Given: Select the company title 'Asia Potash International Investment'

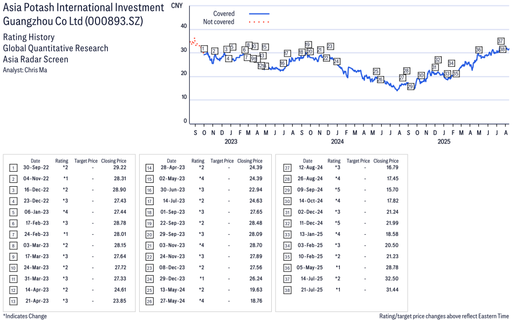Looking at the screenshot, I should (x=84, y=8).
